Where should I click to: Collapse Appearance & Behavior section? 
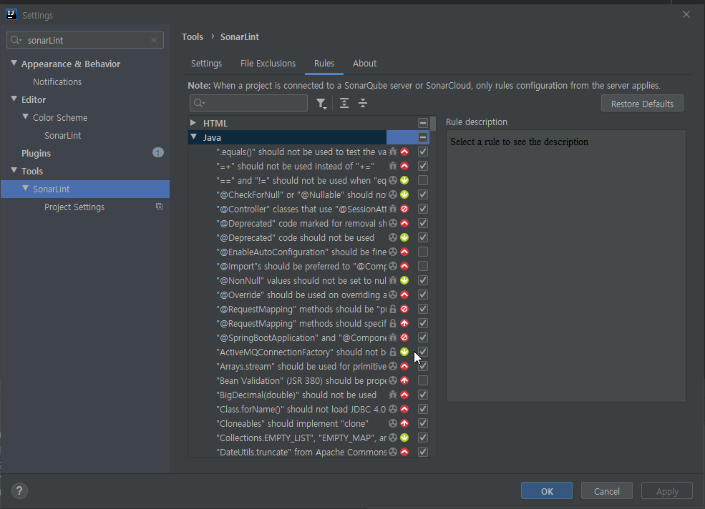(x=14, y=64)
